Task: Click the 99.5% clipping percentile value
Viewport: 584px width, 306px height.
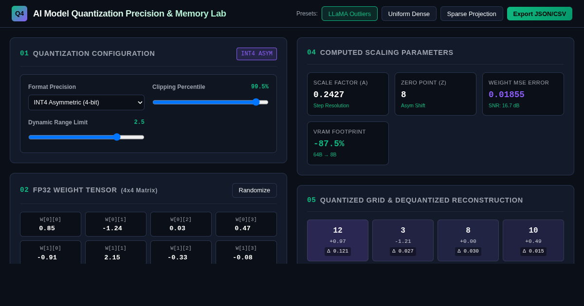Action: click(x=260, y=87)
